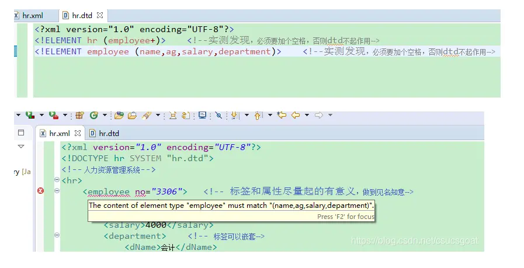Click the Forward navigation arrow icon
Viewport: 524px width, 268px height.
coord(319,115)
